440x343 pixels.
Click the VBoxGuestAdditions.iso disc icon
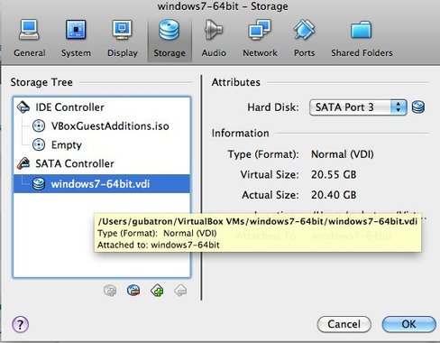click(x=39, y=126)
